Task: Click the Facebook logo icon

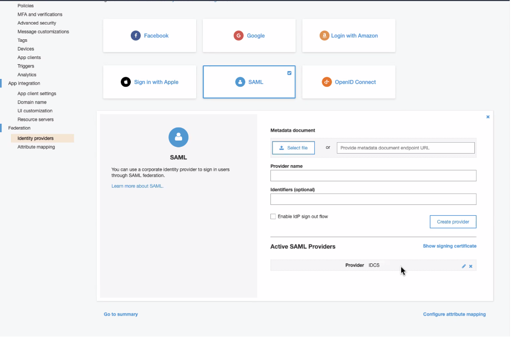Action: point(135,36)
